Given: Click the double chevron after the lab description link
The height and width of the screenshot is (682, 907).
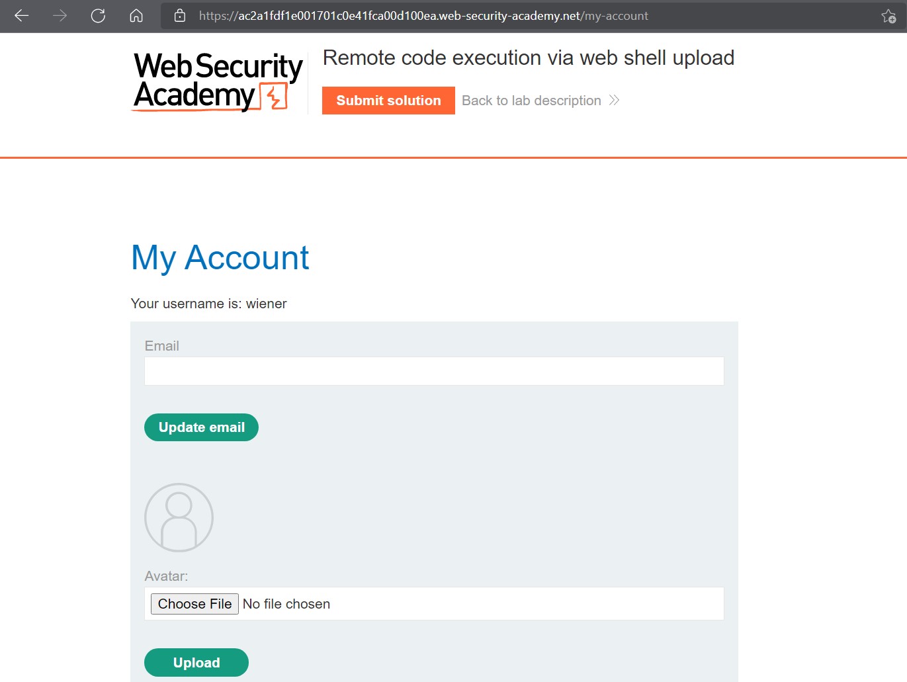Looking at the screenshot, I should point(615,101).
